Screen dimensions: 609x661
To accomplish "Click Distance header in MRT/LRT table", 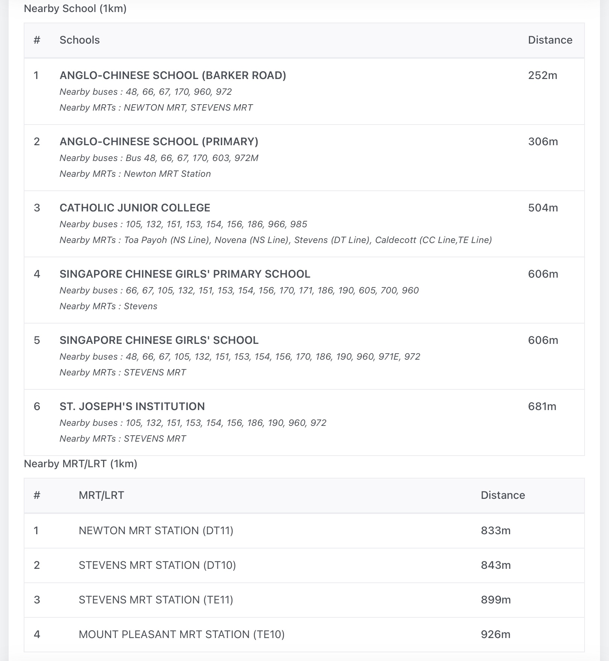I will 503,495.
